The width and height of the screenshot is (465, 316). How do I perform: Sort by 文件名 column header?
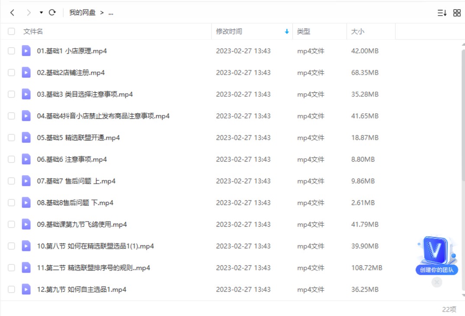(x=33, y=31)
